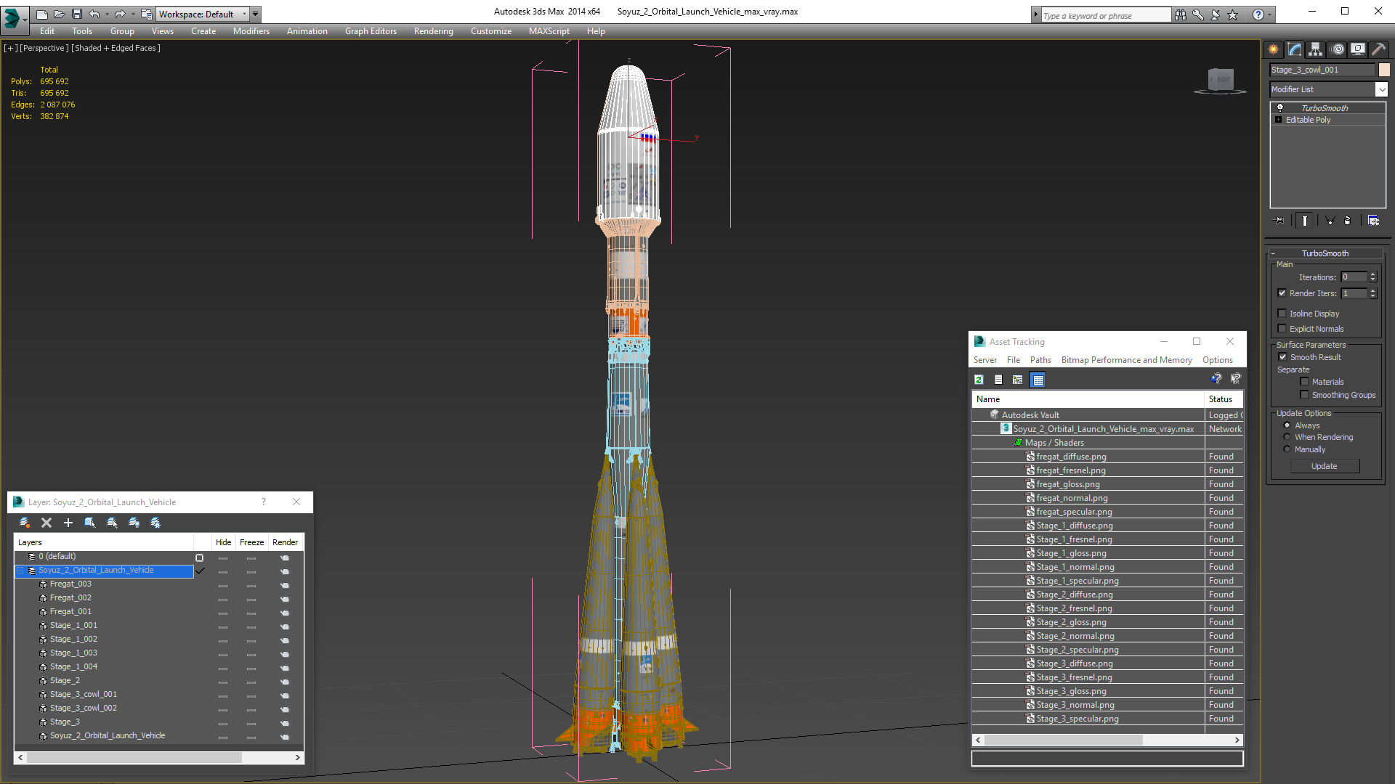Refresh the Asset Tracking list
Image resolution: width=1395 pixels, height=784 pixels.
coord(979,380)
